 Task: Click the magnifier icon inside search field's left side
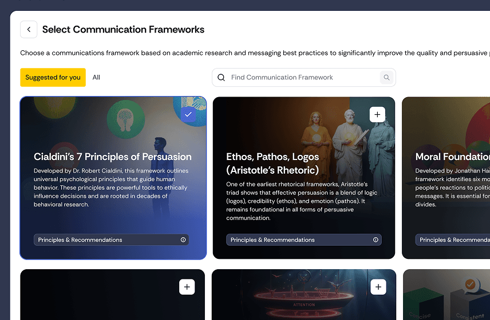(x=222, y=77)
